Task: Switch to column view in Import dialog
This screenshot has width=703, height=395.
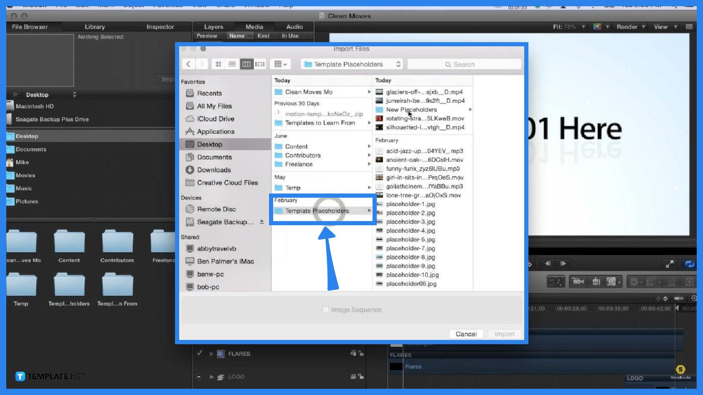Action: [x=246, y=64]
